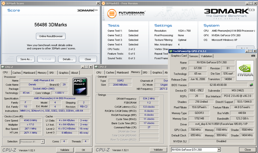Click Validate in left CPU-Z window
The image size is (258, 153).
pyautogui.click(x=64, y=150)
